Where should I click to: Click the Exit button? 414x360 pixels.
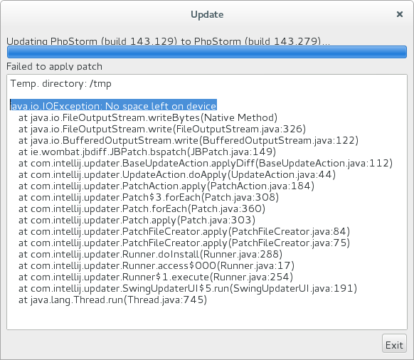[394, 343]
